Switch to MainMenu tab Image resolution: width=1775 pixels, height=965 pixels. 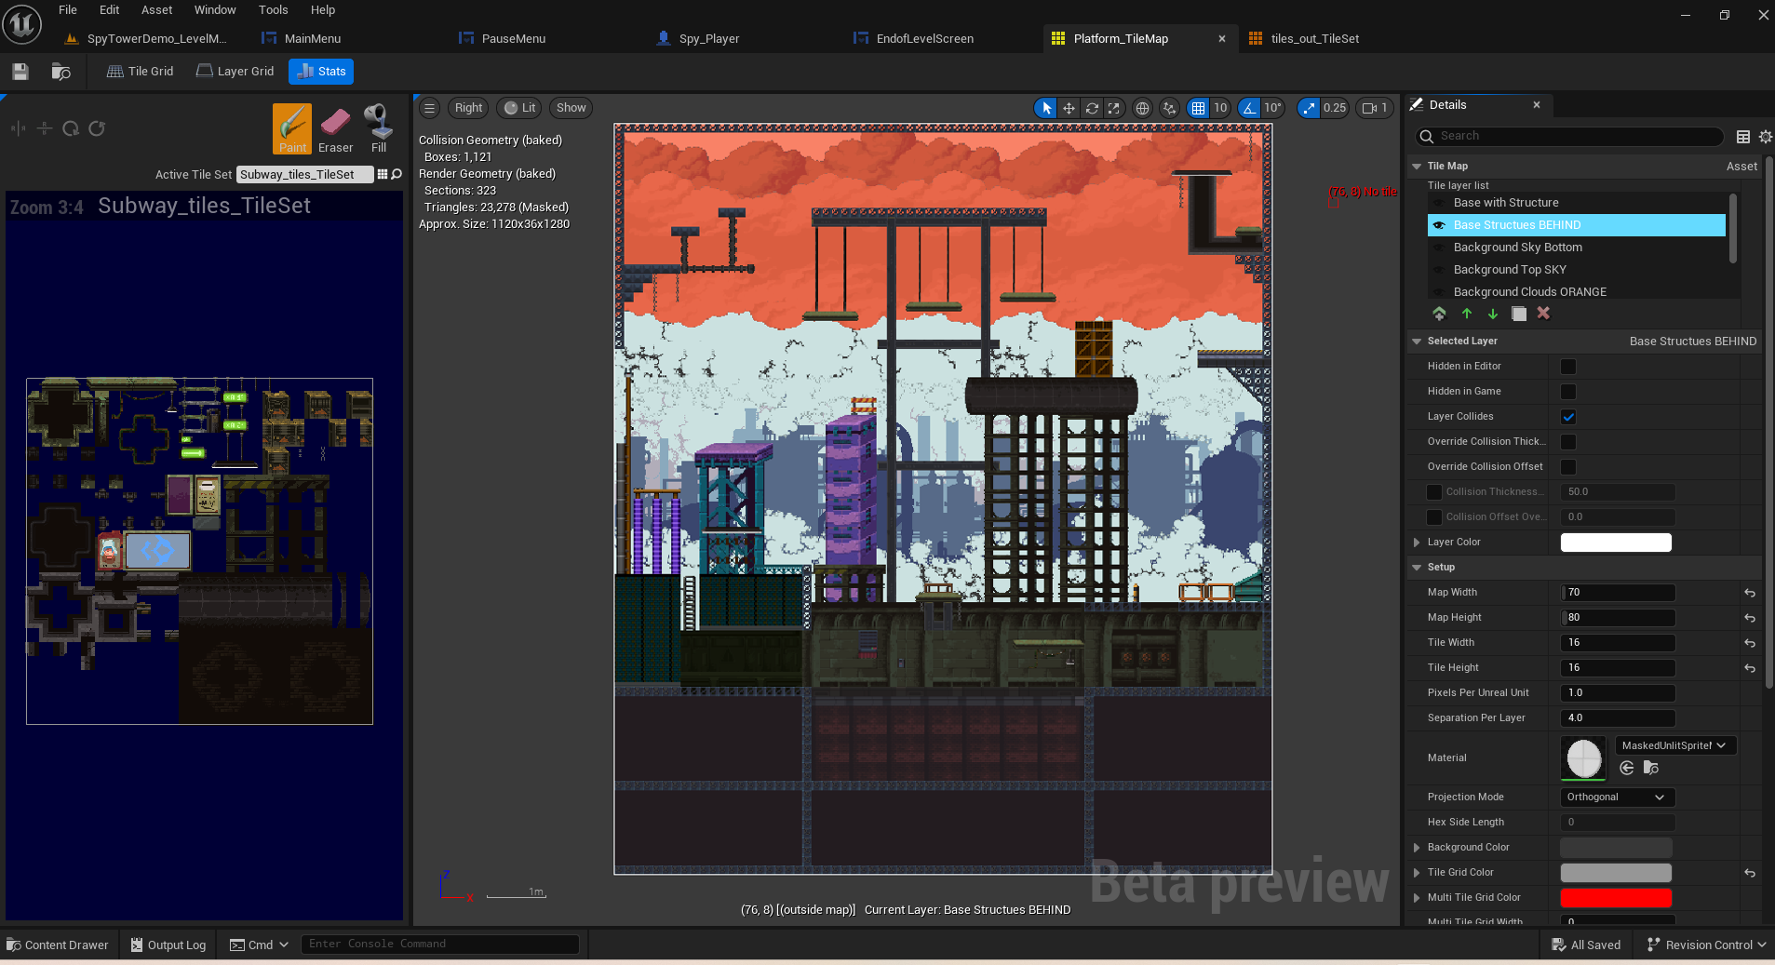313,39
